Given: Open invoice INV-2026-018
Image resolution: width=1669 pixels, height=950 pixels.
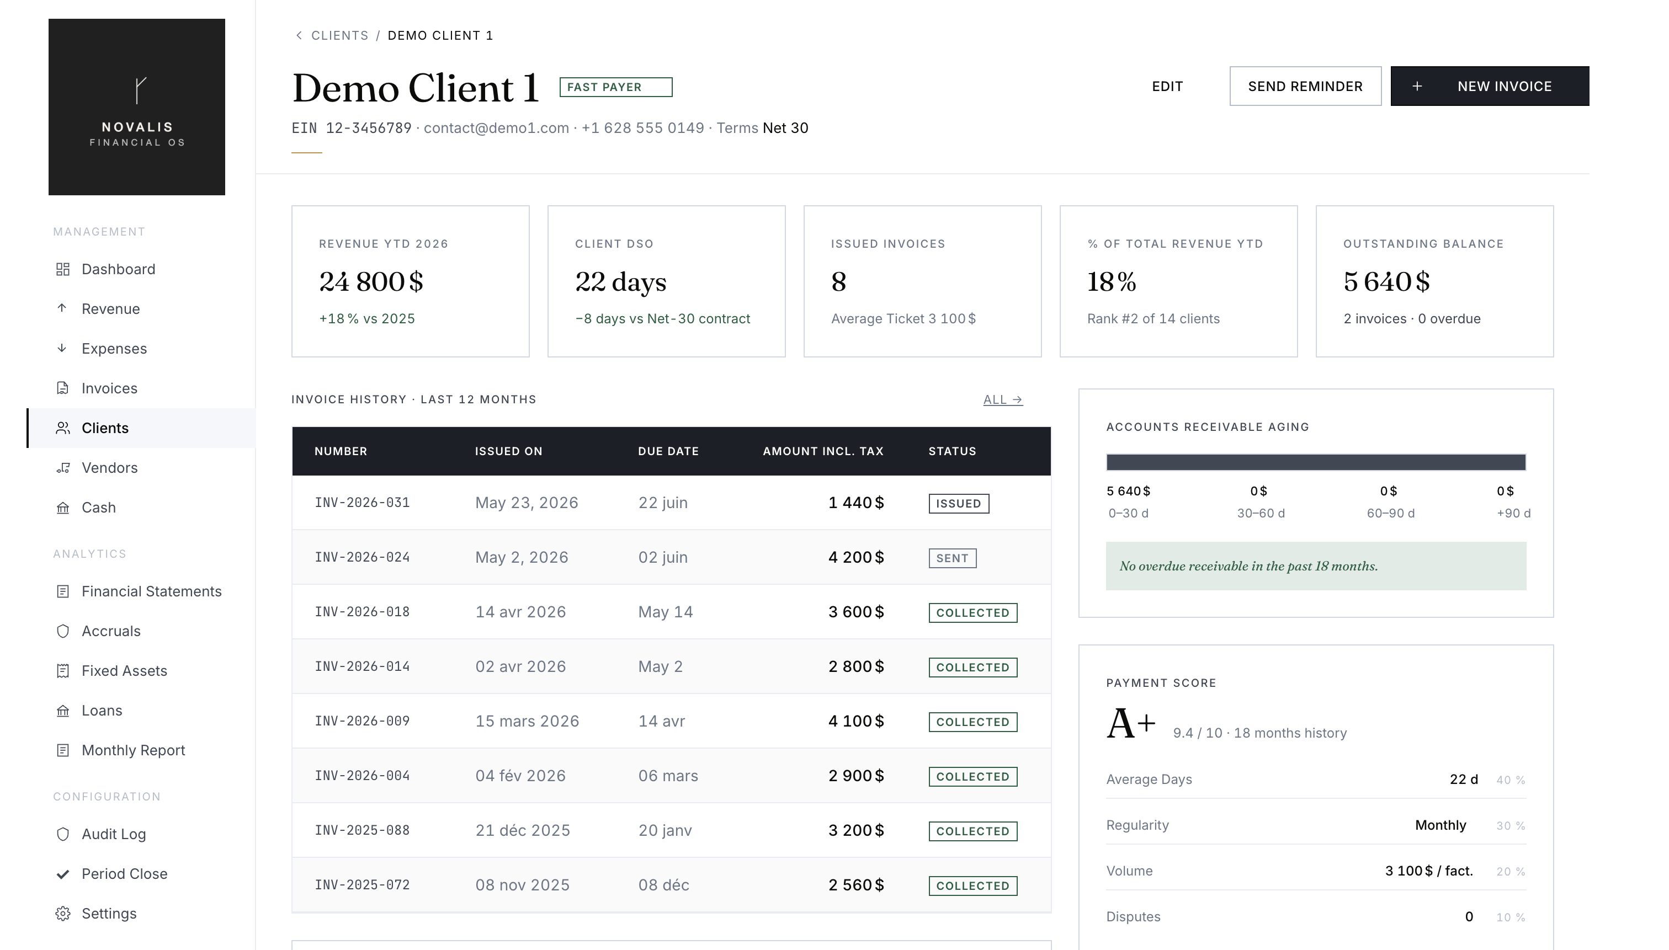Looking at the screenshot, I should [x=362, y=612].
